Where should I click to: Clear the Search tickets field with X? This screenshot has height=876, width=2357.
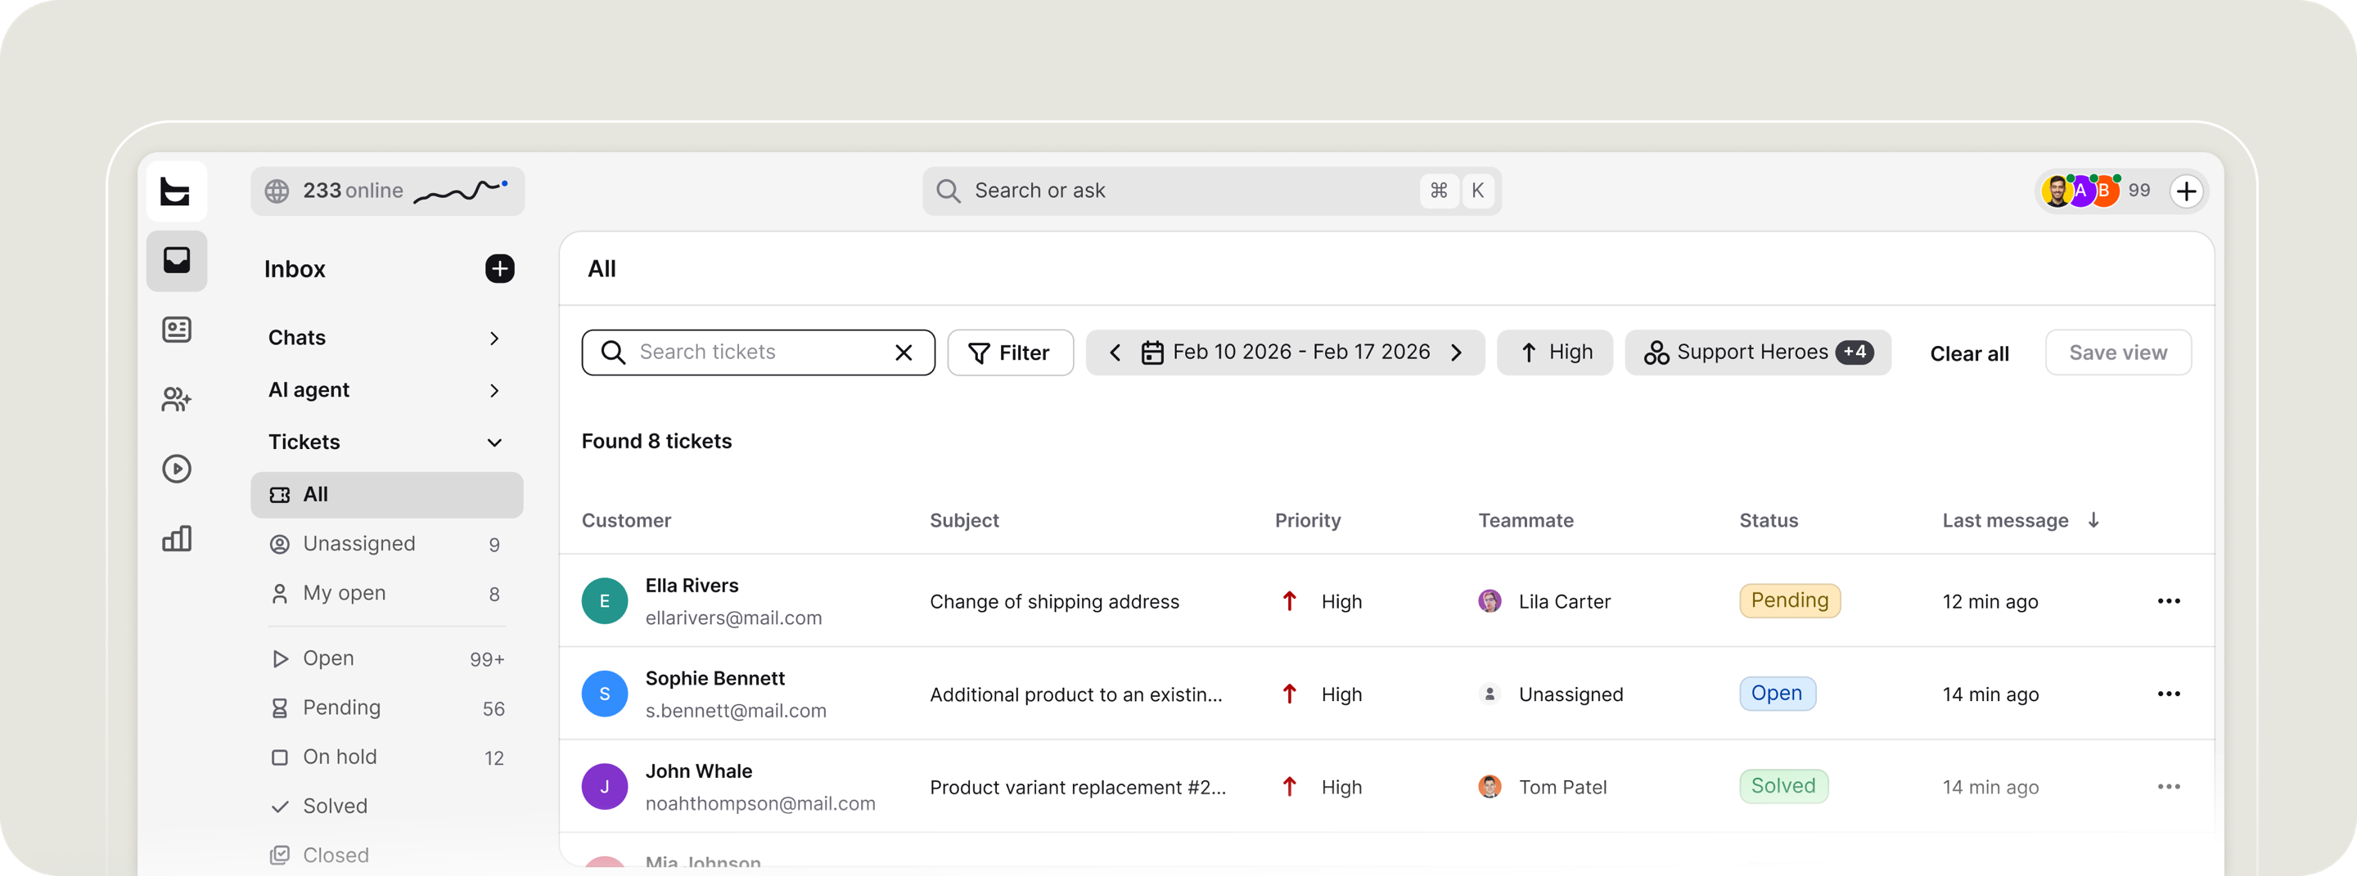point(904,353)
